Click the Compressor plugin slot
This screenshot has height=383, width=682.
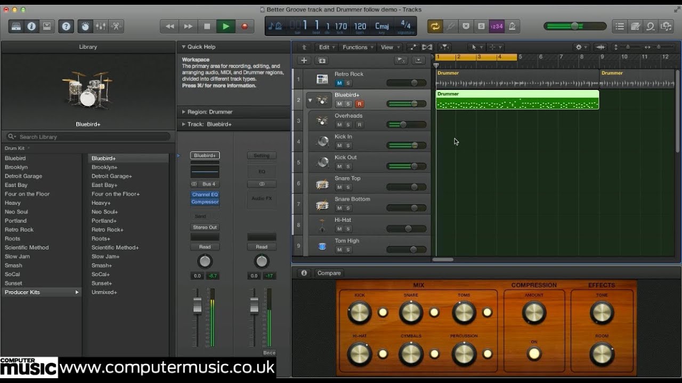pyautogui.click(x=205, y=202)
